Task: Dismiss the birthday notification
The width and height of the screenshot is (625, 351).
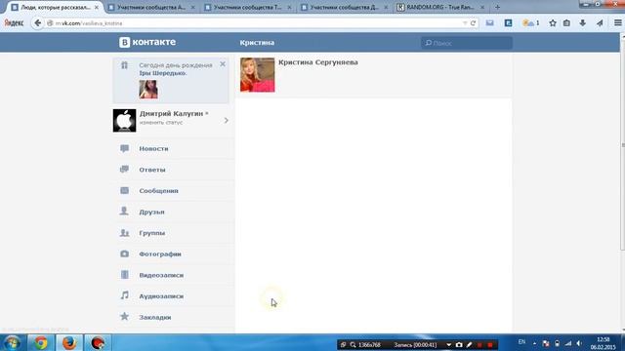Action: tap(223, 63)
